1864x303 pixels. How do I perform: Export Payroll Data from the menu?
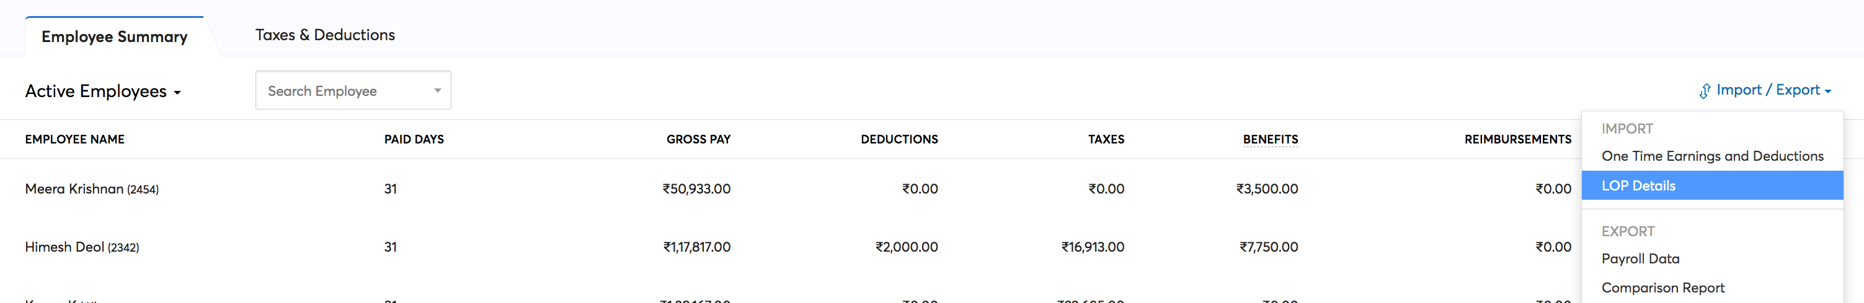(1640, 258)
